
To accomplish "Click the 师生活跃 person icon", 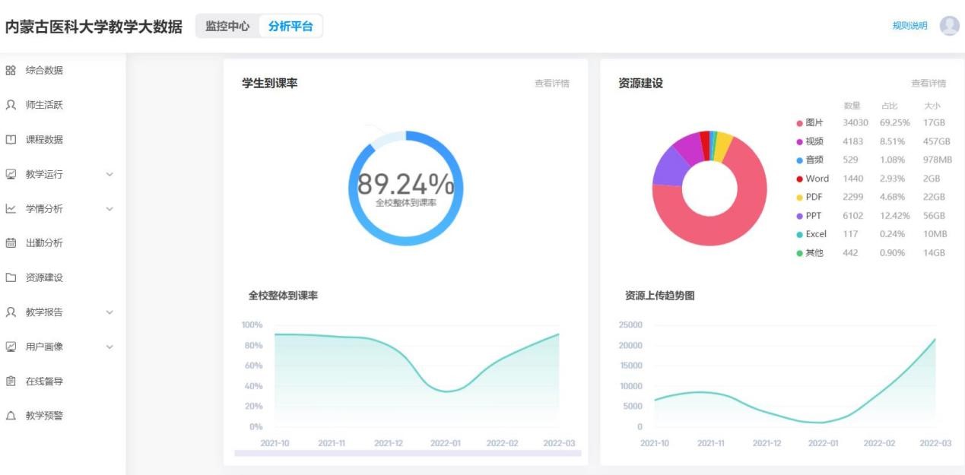I will 11,105.
